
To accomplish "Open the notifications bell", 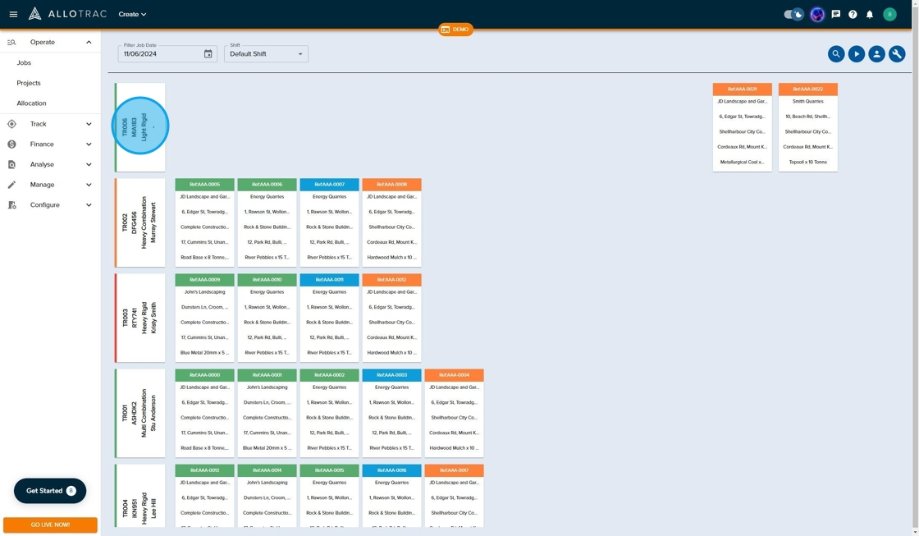I will click(x=870, y=14).
